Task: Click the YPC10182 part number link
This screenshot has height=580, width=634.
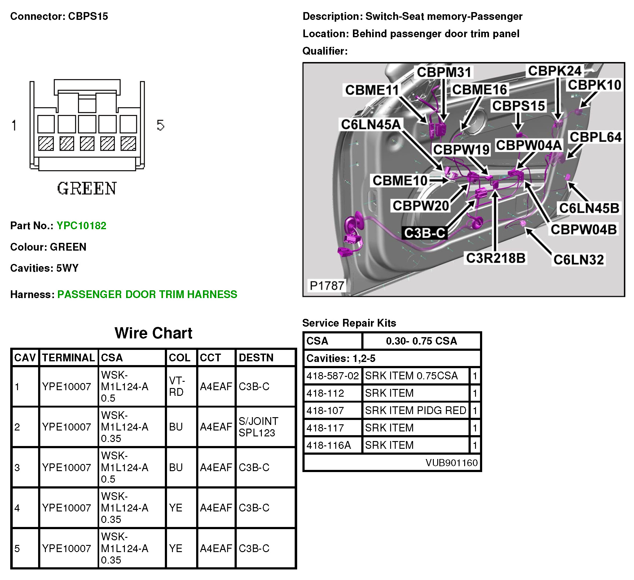Action: 81,226
